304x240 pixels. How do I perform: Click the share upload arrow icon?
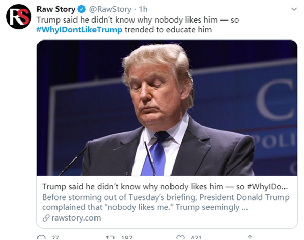[x=250, y=237]
